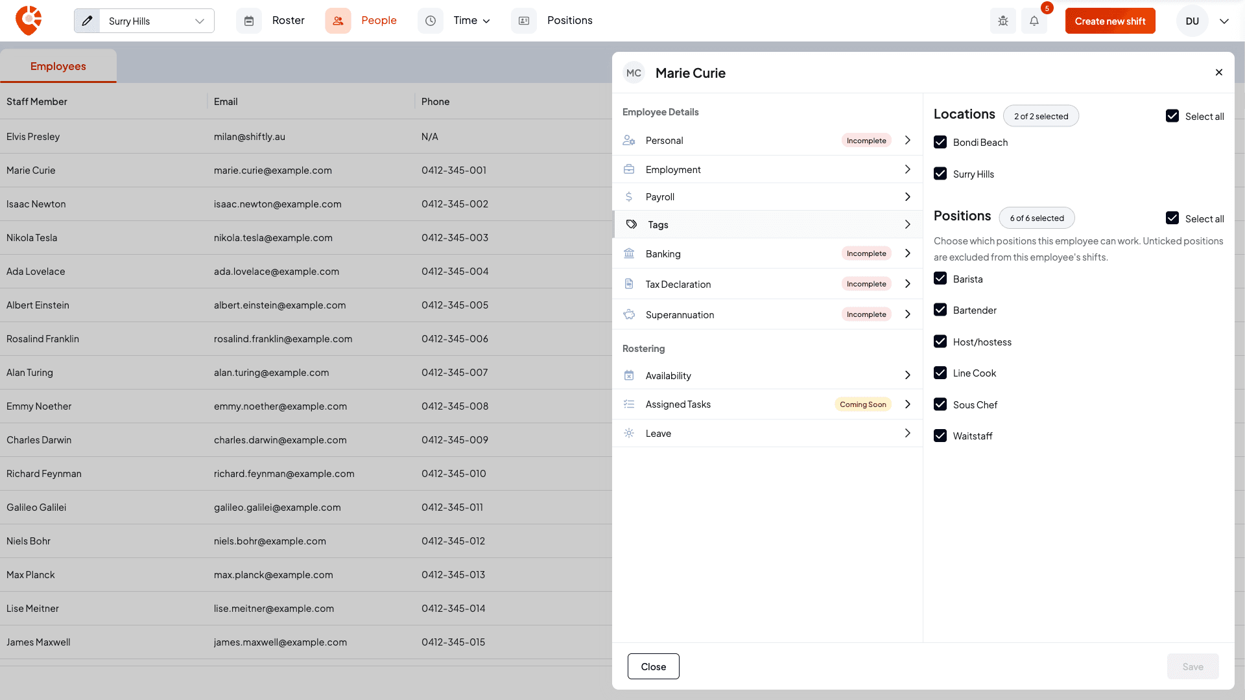Screen dimensions: 1245x700
Task: Uncheck the Barista position
Action: point(940,279)
